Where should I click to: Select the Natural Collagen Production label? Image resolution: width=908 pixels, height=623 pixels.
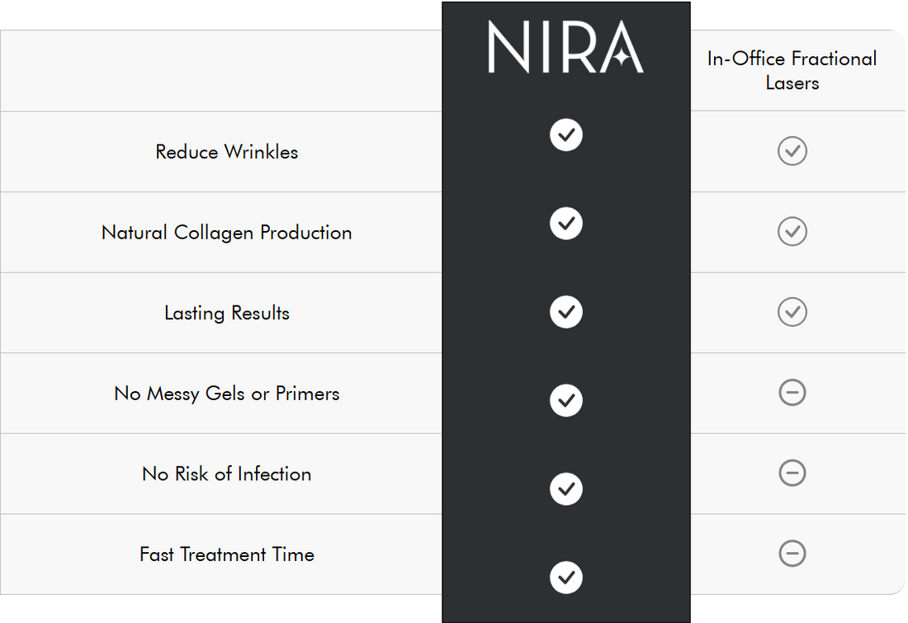[227, 233]
